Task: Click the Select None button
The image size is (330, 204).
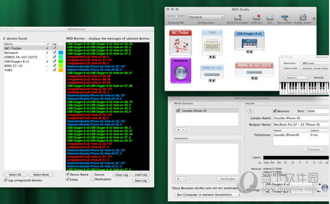Action: tap(41, 175)
